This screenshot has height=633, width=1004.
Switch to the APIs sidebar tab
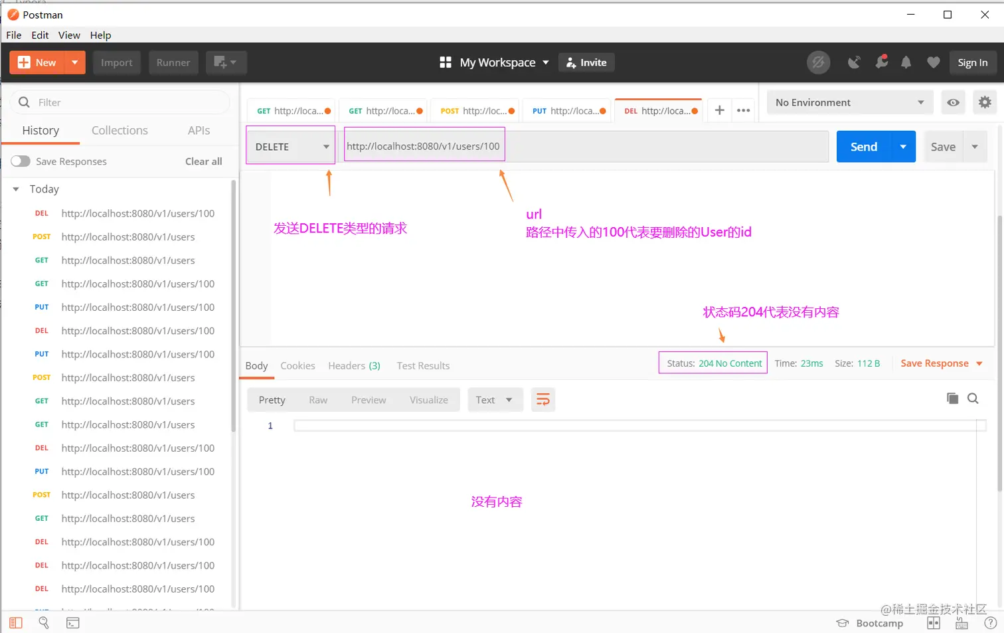[199, 130]
